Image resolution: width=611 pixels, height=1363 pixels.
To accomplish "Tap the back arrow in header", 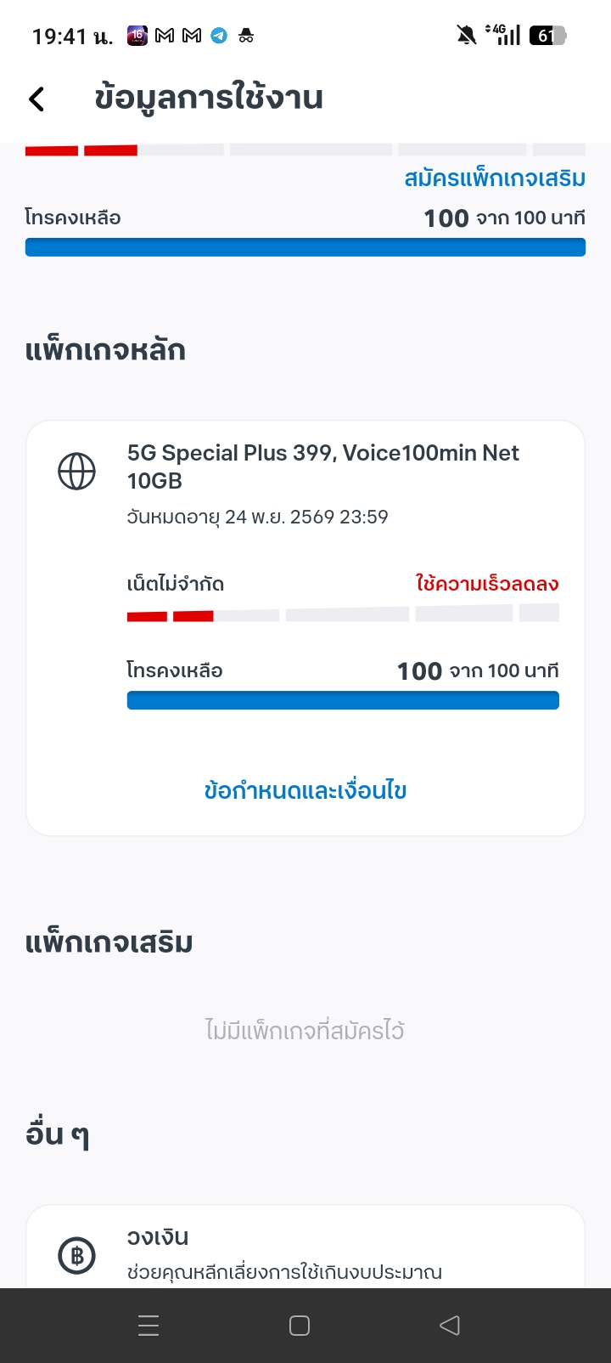I will coord(36,99).
